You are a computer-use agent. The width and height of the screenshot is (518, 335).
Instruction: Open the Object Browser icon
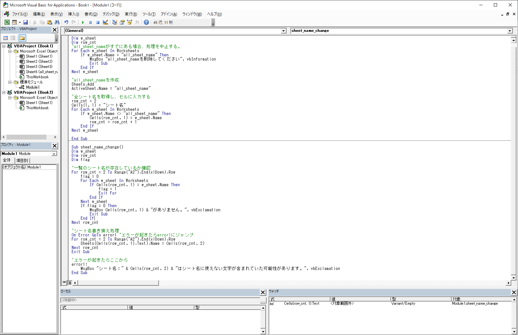pyautogui.click(x=130, y=22)
